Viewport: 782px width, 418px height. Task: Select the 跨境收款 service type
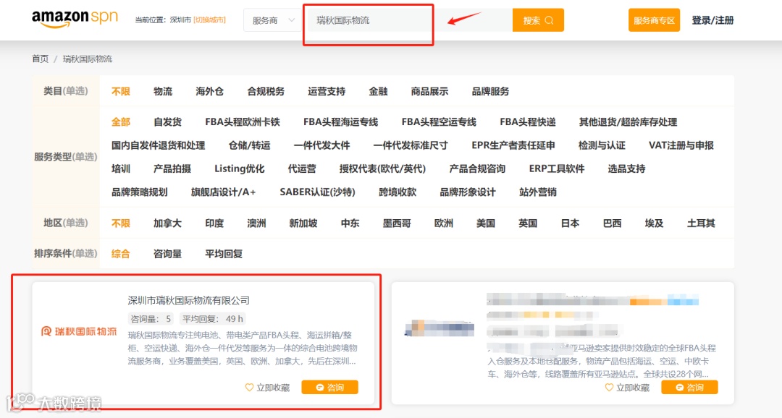[x=398, y=192]
